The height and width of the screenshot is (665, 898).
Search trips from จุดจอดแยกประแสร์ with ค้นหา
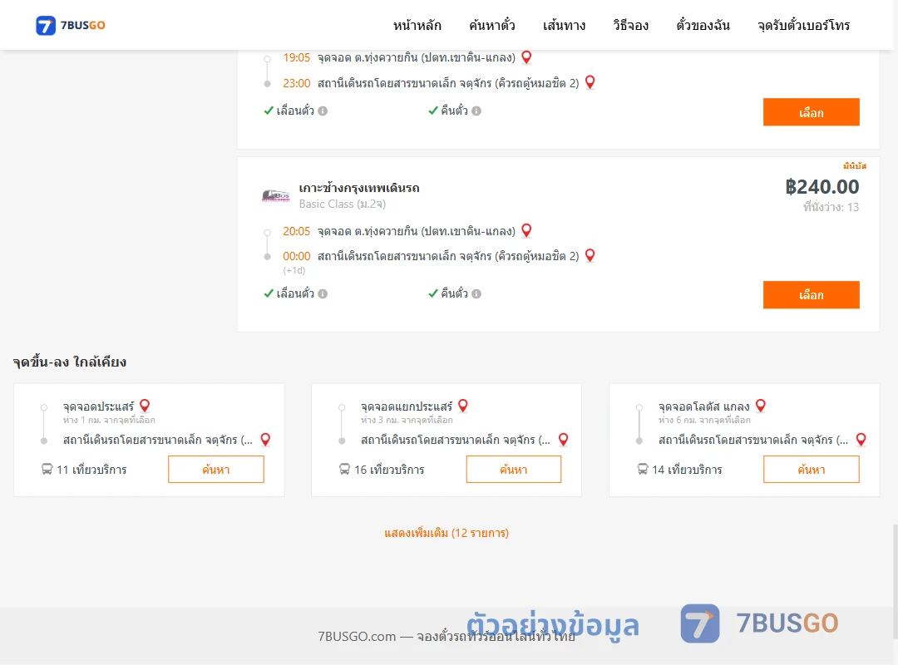(x=514, y=469)
